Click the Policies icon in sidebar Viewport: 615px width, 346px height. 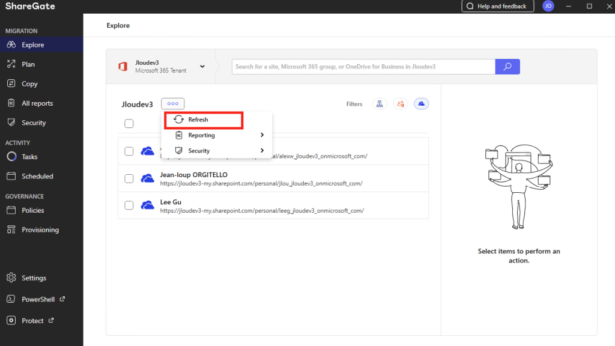11,210
